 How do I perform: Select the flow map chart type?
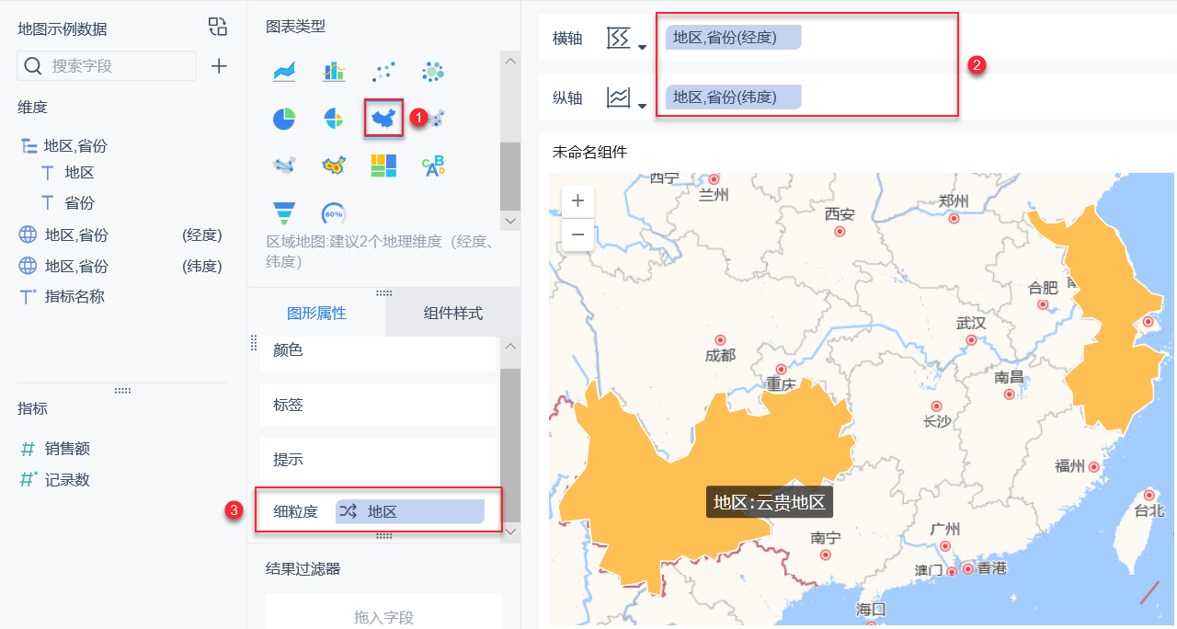[x=284, y=166]
